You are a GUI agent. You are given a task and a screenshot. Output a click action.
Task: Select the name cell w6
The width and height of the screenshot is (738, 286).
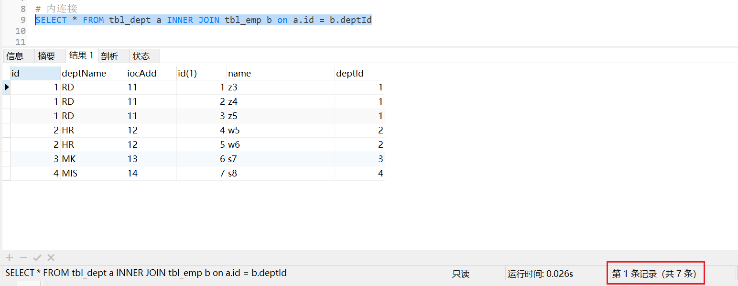(x=281, y=144)
